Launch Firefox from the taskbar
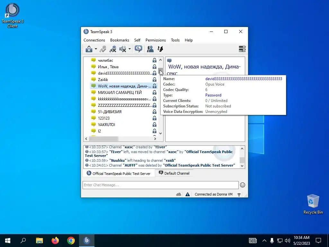 click(55, 241)
